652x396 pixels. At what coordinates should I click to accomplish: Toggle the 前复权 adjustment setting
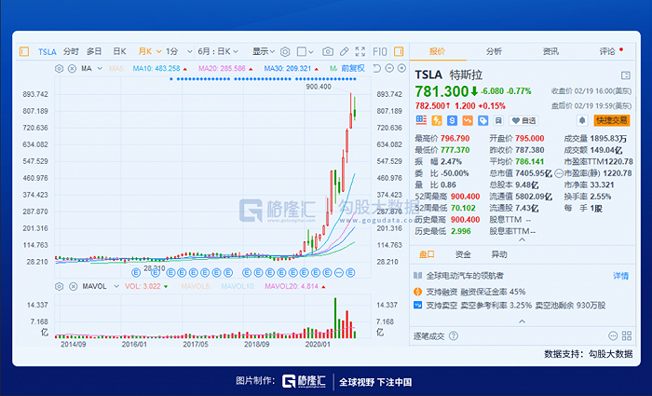pos(353,68)
